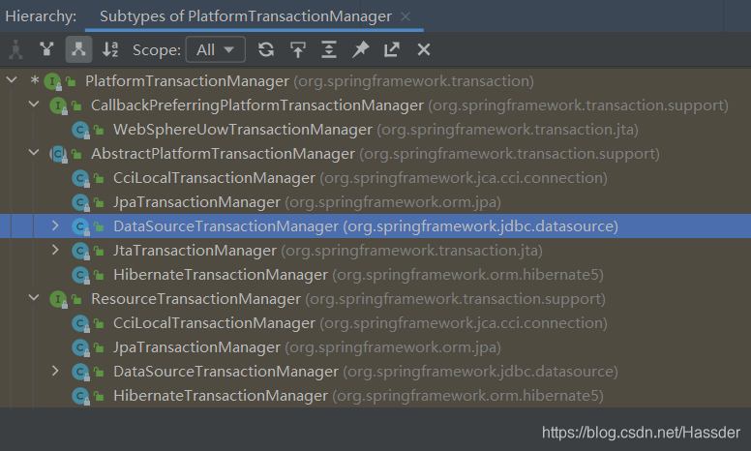Collapse the AbstractPlatformTransactionManager node
Screen dimensions: 751x451
(34, 152)
